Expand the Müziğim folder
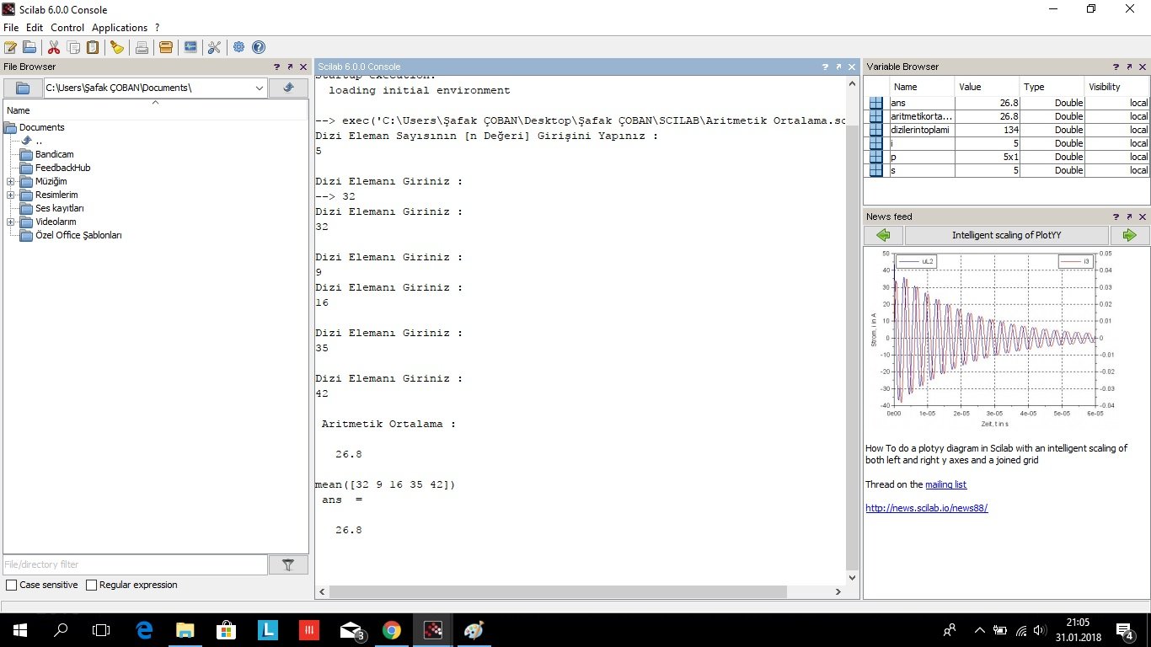The width and height of the screenshot is (1151, 647). click(x=10, y=181)
